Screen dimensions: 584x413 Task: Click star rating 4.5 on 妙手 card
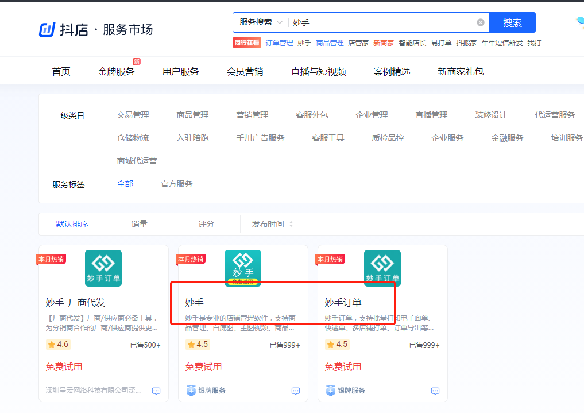(198, 345)
